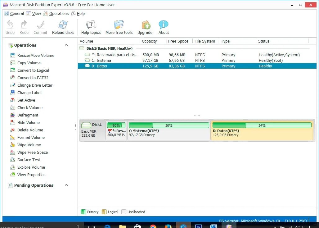319x228 pixels.
Task: Open View Properties operation
Action: [28, 175]
